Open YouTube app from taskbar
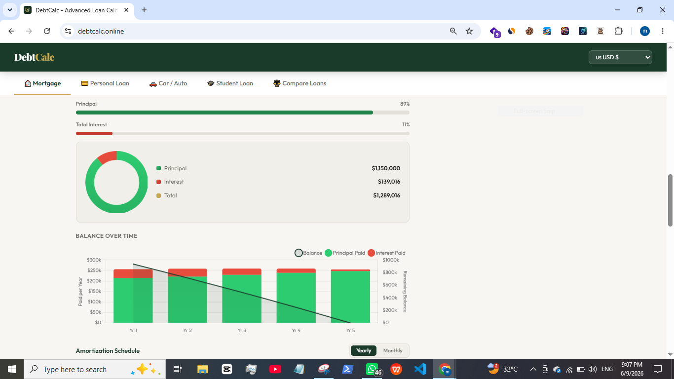Screen dimensions: 674x379 (275, 369)
